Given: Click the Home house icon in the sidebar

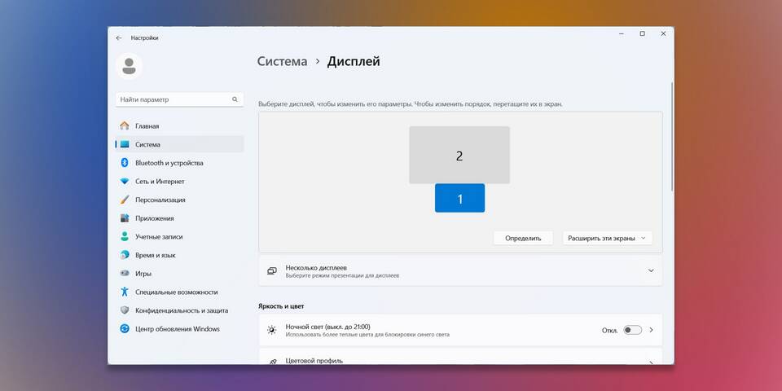Looking at the screenshot, I should point(125,126).
